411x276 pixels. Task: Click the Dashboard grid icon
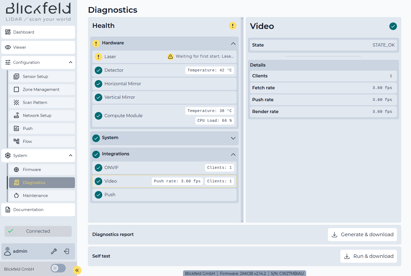[x=8, y=32]
